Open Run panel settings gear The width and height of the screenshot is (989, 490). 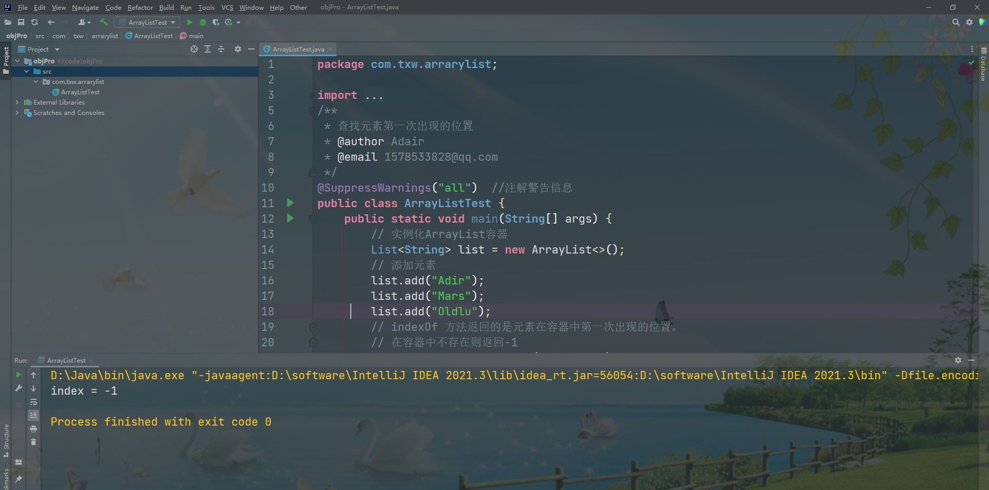tap(958, 360)
